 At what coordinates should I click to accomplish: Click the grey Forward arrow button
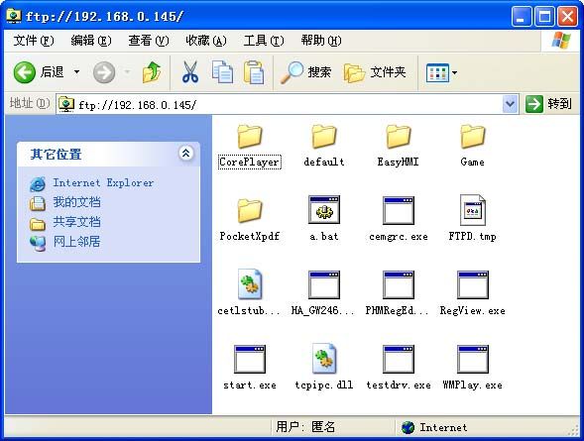coord(104,72)
